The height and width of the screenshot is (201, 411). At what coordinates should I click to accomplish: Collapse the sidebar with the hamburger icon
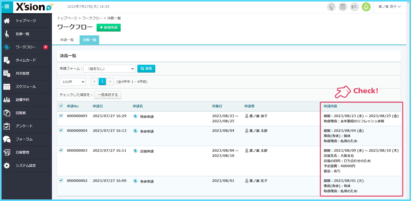pos(6,7)
